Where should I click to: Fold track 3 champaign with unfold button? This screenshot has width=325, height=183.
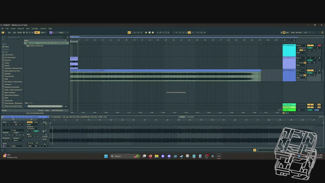click(x=284, y=70)
